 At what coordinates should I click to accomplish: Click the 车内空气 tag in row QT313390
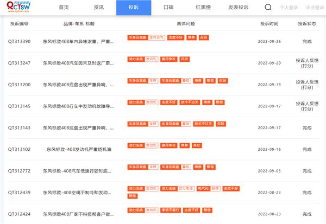[156, 37]
